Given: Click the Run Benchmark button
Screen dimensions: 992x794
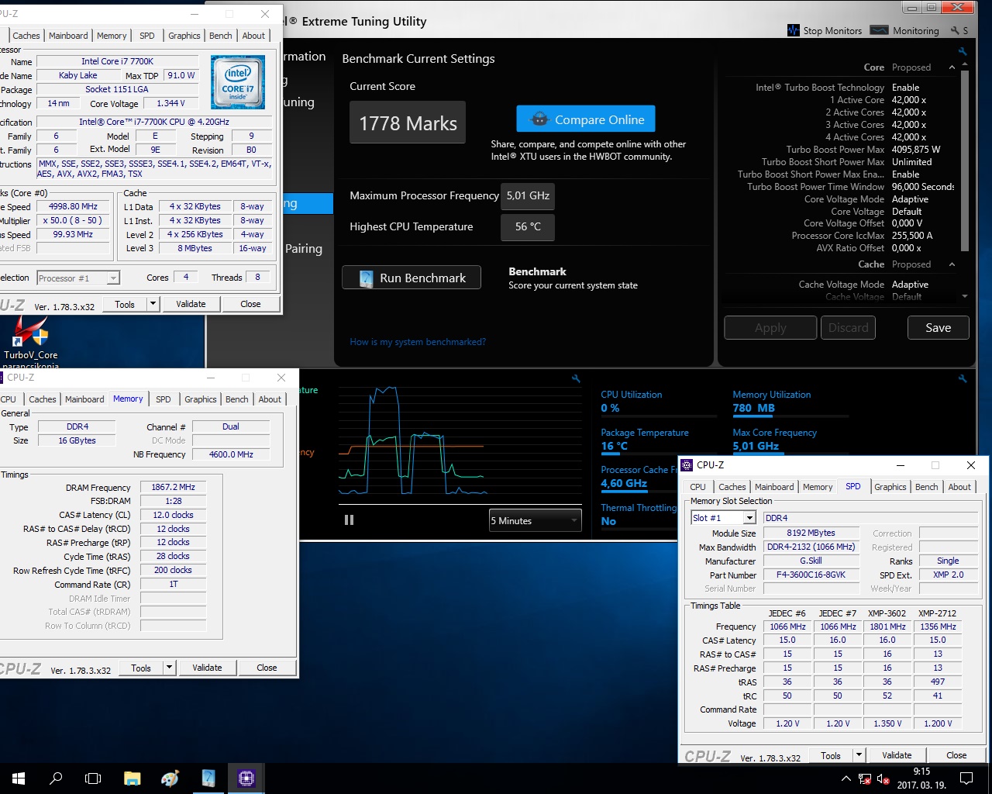Looking at the screenshot, I should click(x=412, y=278).
